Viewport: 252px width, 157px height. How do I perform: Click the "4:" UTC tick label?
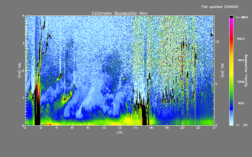57,128
